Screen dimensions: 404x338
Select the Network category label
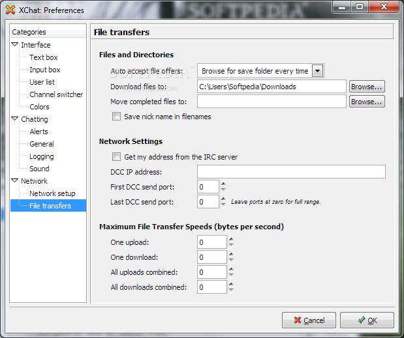[34, 181]
